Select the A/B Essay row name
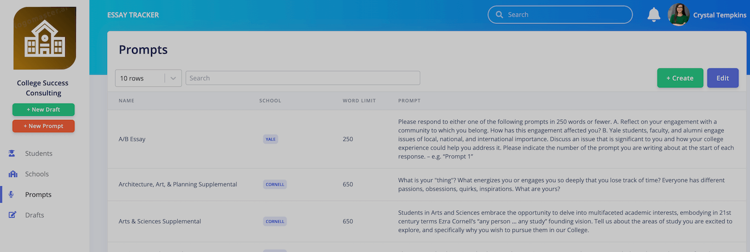Viewport: 750px width, 252px height. click(132, 139)
